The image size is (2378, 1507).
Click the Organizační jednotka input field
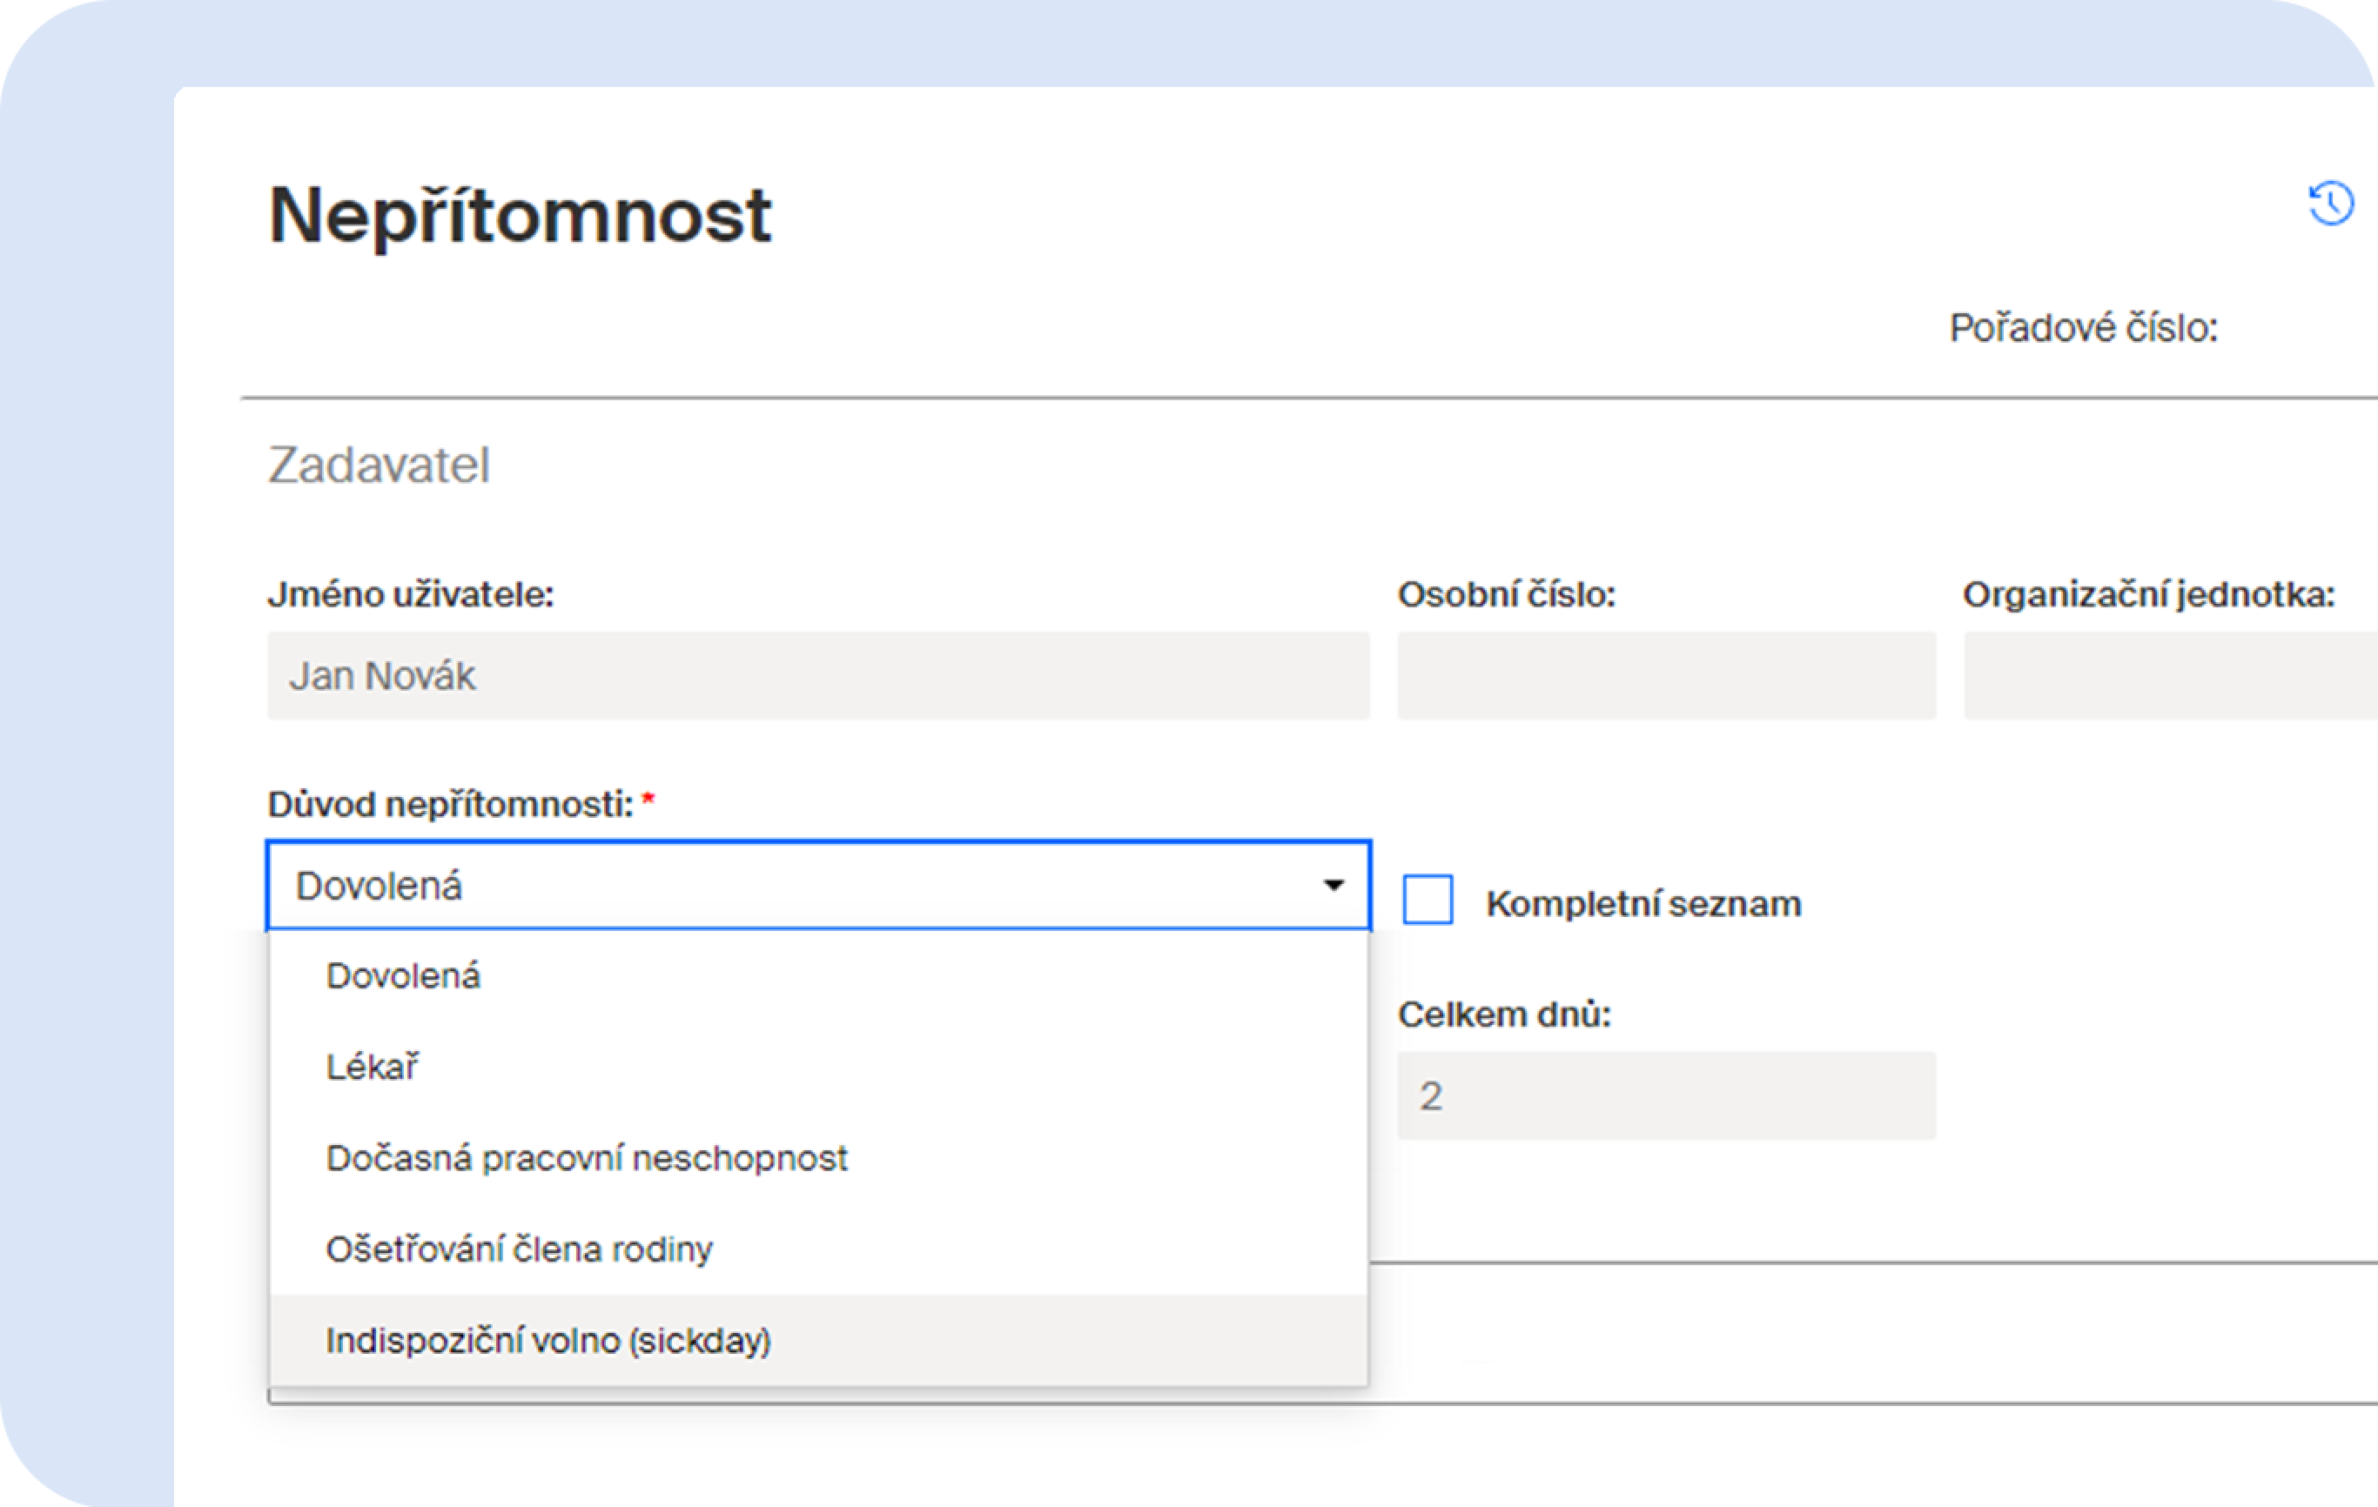point(2171,676)
